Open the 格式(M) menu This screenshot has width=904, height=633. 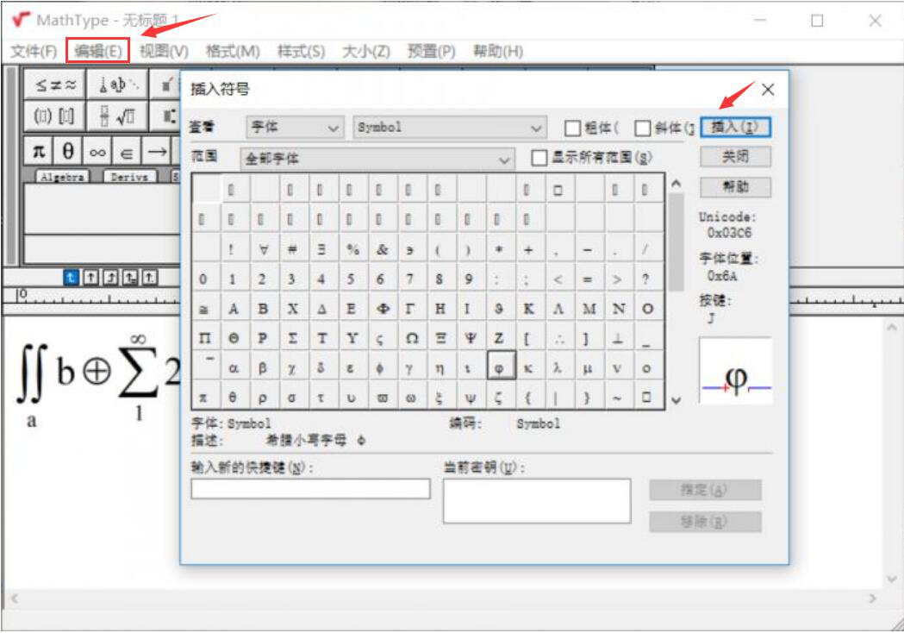(x=233, y=52)
